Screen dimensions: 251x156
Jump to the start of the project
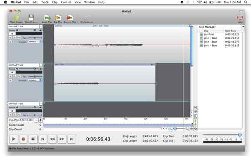point(42,139)
